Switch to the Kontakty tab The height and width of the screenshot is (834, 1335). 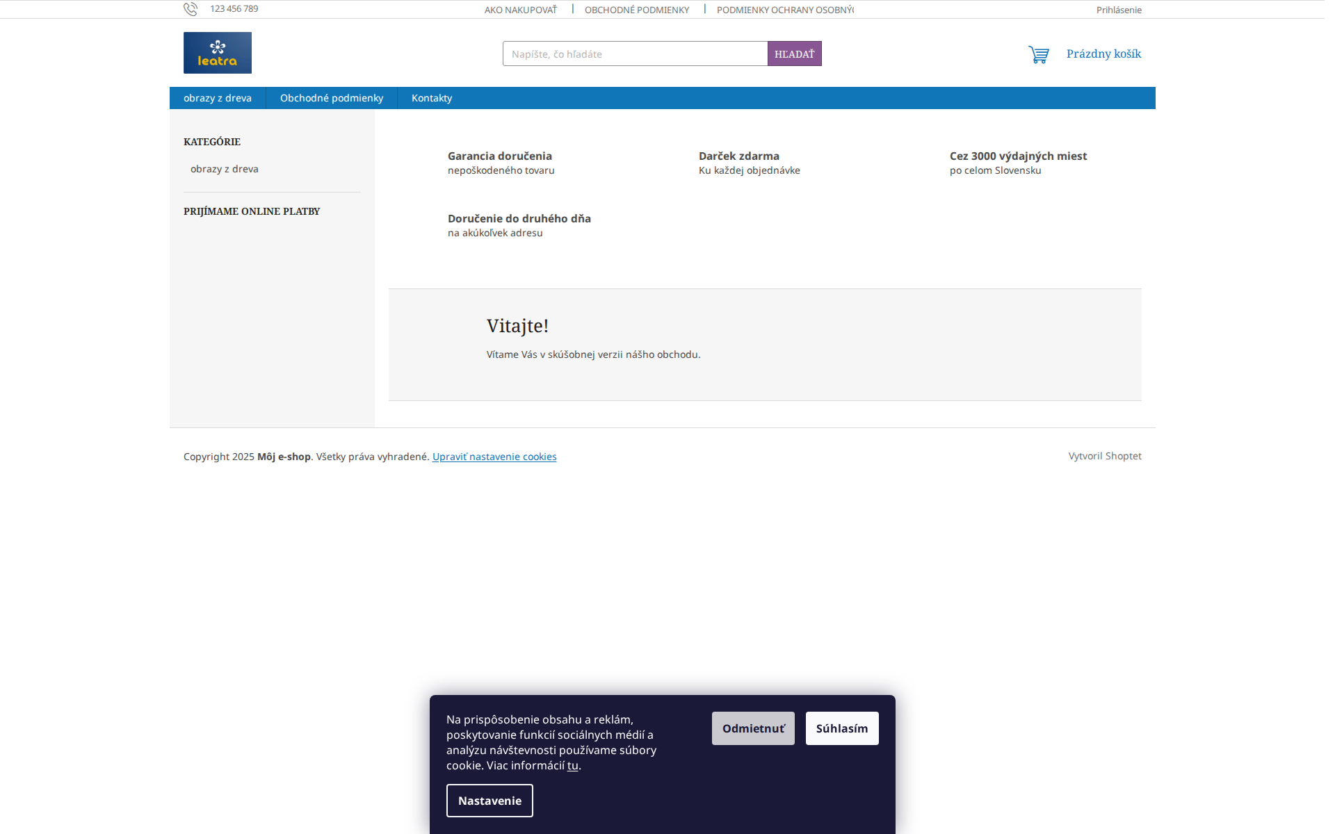click(x=431, y=98)
